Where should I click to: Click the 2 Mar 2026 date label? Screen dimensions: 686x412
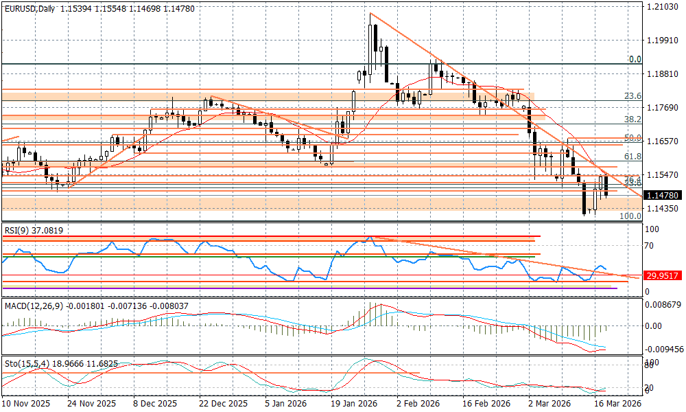549,404
